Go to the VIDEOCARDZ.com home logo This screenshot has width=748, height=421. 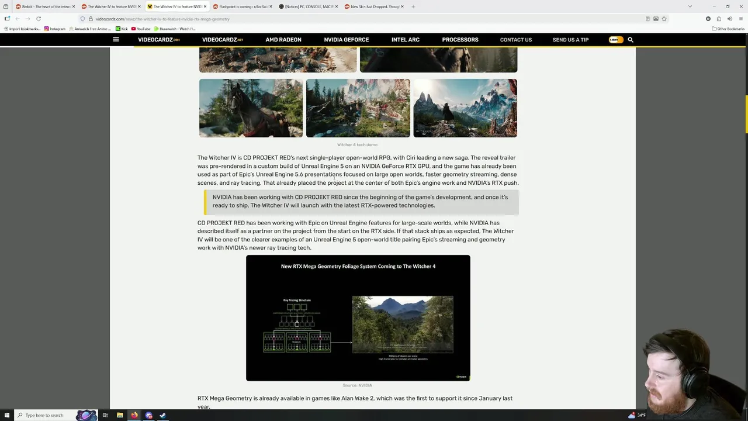[159, 40]
